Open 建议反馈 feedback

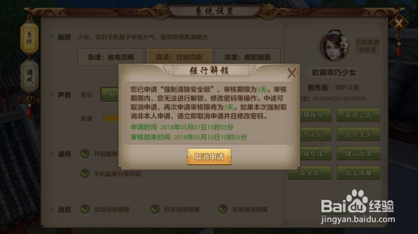coord(358,153)
